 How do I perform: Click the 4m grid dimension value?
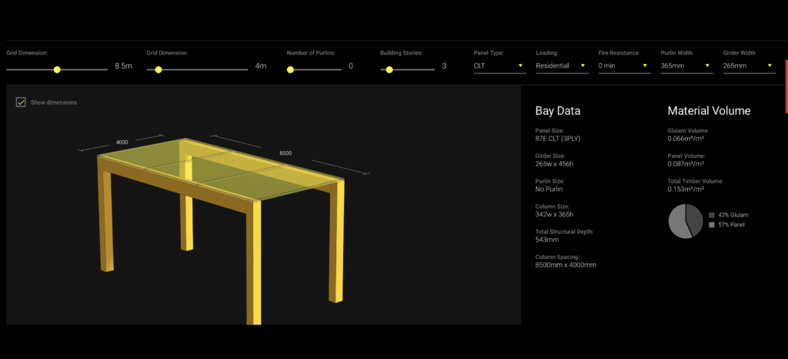[x=260, y=65]
